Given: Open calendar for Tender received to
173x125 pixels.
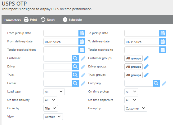Looking at the screenshot, I should [x=163, y=50].
